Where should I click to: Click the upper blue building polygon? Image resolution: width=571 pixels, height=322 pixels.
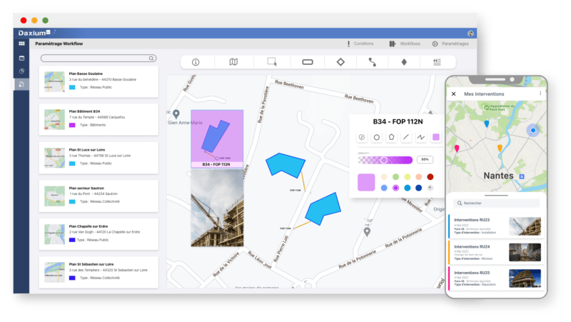click(285, 165)
